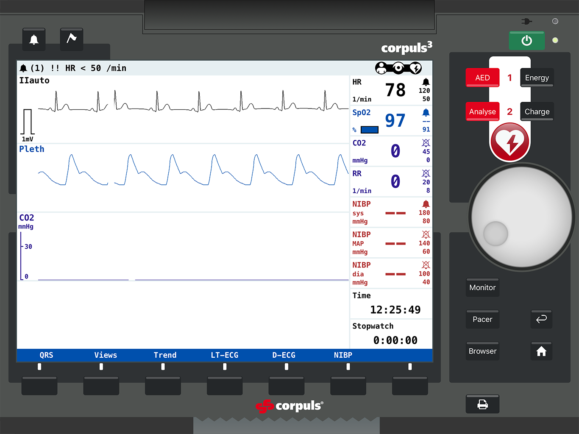
Task: Click hardware softkey below NIBP
Action: coord(348,386)
